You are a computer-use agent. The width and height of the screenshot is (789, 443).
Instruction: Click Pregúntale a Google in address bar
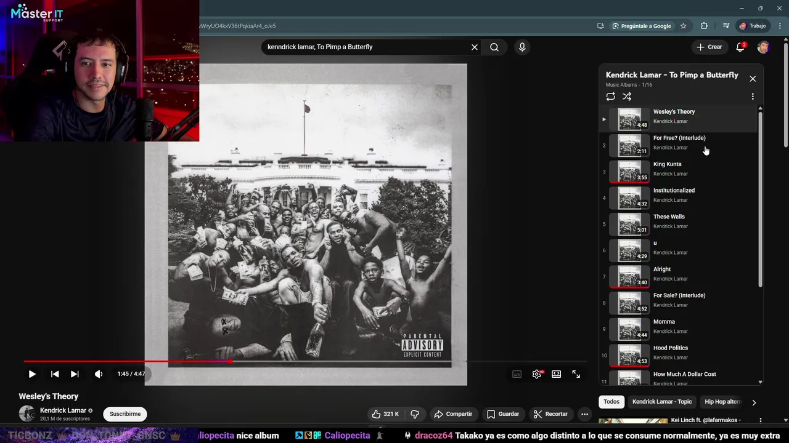tap(641, 26)
